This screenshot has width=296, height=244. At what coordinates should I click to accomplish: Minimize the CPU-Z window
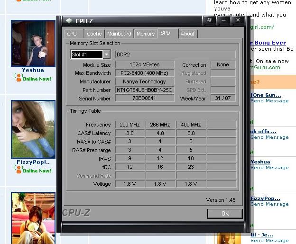pos(223,20)
